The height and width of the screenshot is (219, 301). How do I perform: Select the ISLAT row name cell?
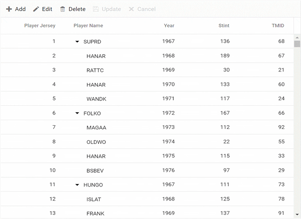coord(94,199)
